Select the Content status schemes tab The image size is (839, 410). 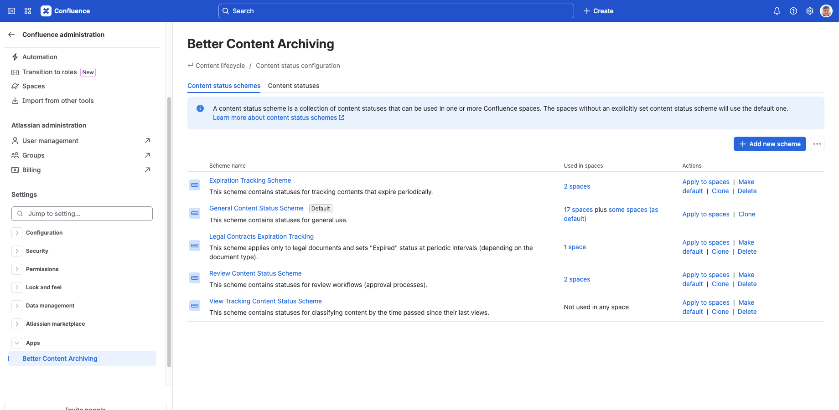224,86
